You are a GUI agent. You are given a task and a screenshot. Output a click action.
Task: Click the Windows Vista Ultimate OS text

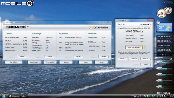coord(74,50)
